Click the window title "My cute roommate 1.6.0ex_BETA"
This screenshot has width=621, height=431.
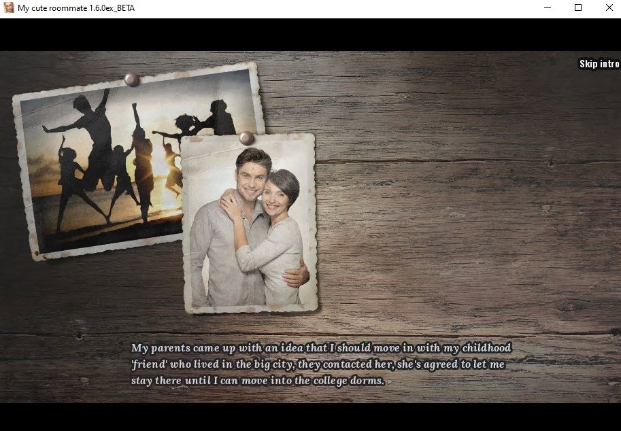pos(76,8)
